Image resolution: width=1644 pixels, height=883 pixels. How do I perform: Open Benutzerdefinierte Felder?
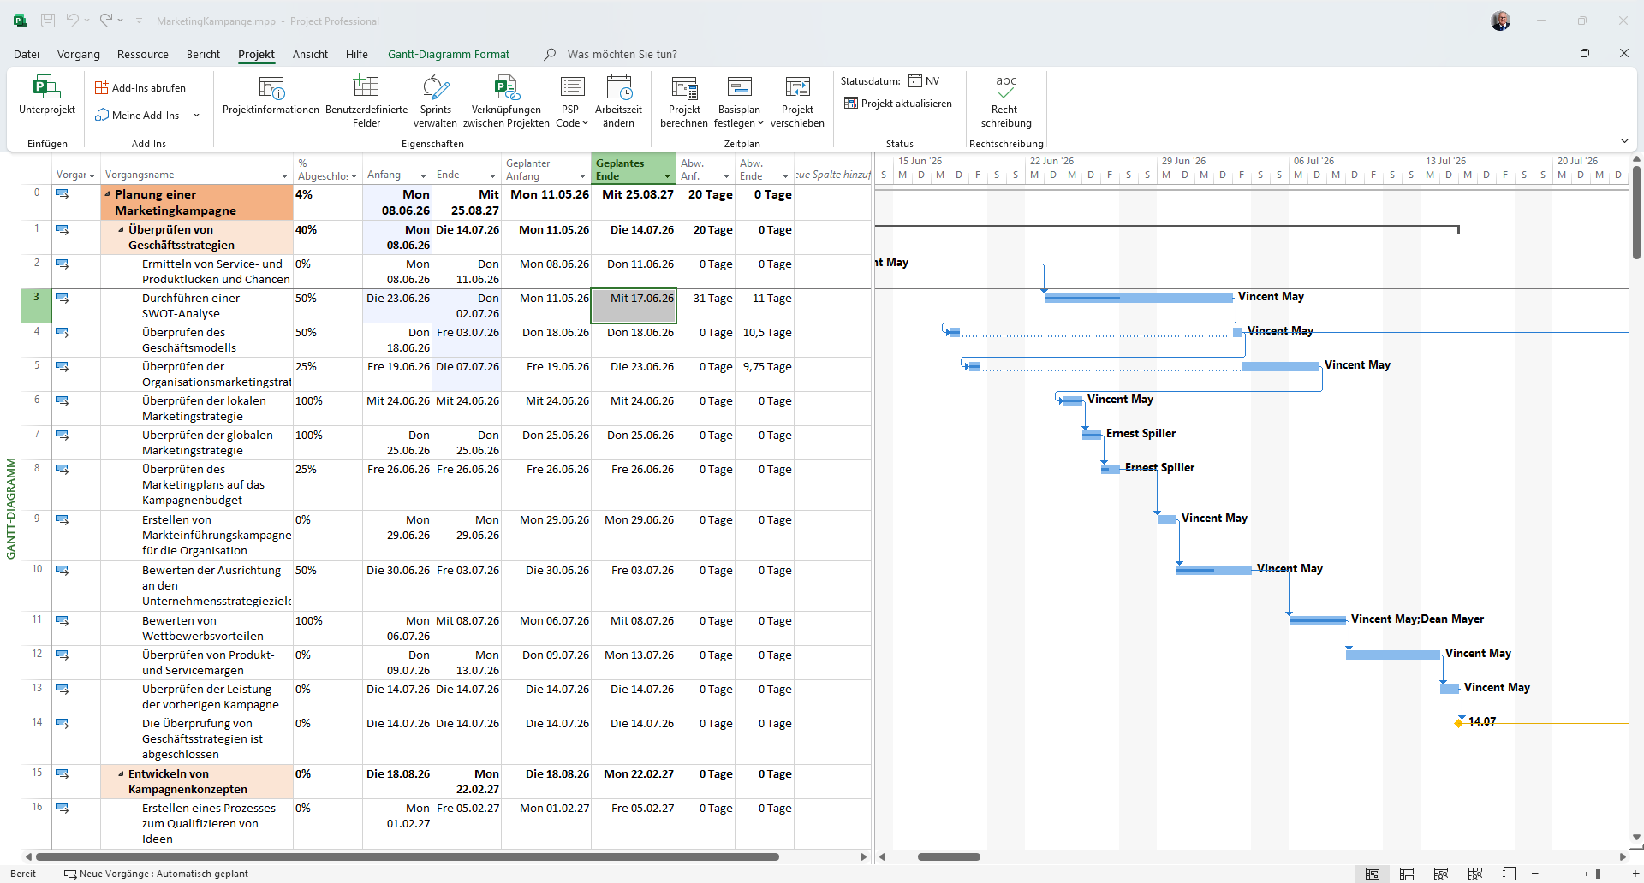click(x=366, y=101)
